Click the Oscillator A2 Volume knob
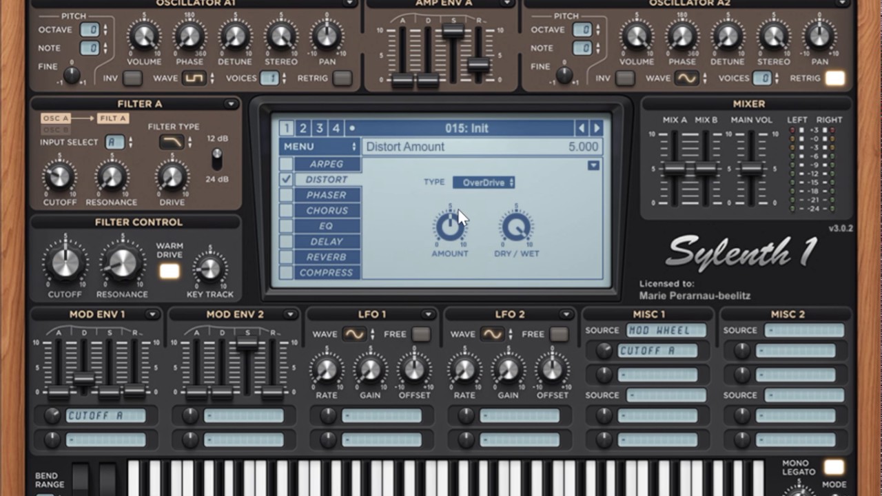Screen dimensions: 882x496 click(x=636, y=36)
